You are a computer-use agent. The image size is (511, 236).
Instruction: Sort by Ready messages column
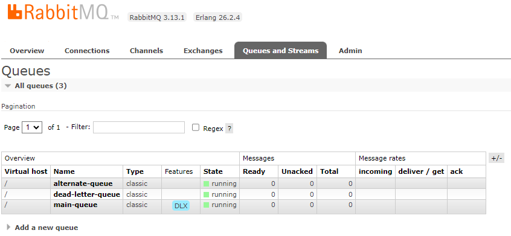254,171
